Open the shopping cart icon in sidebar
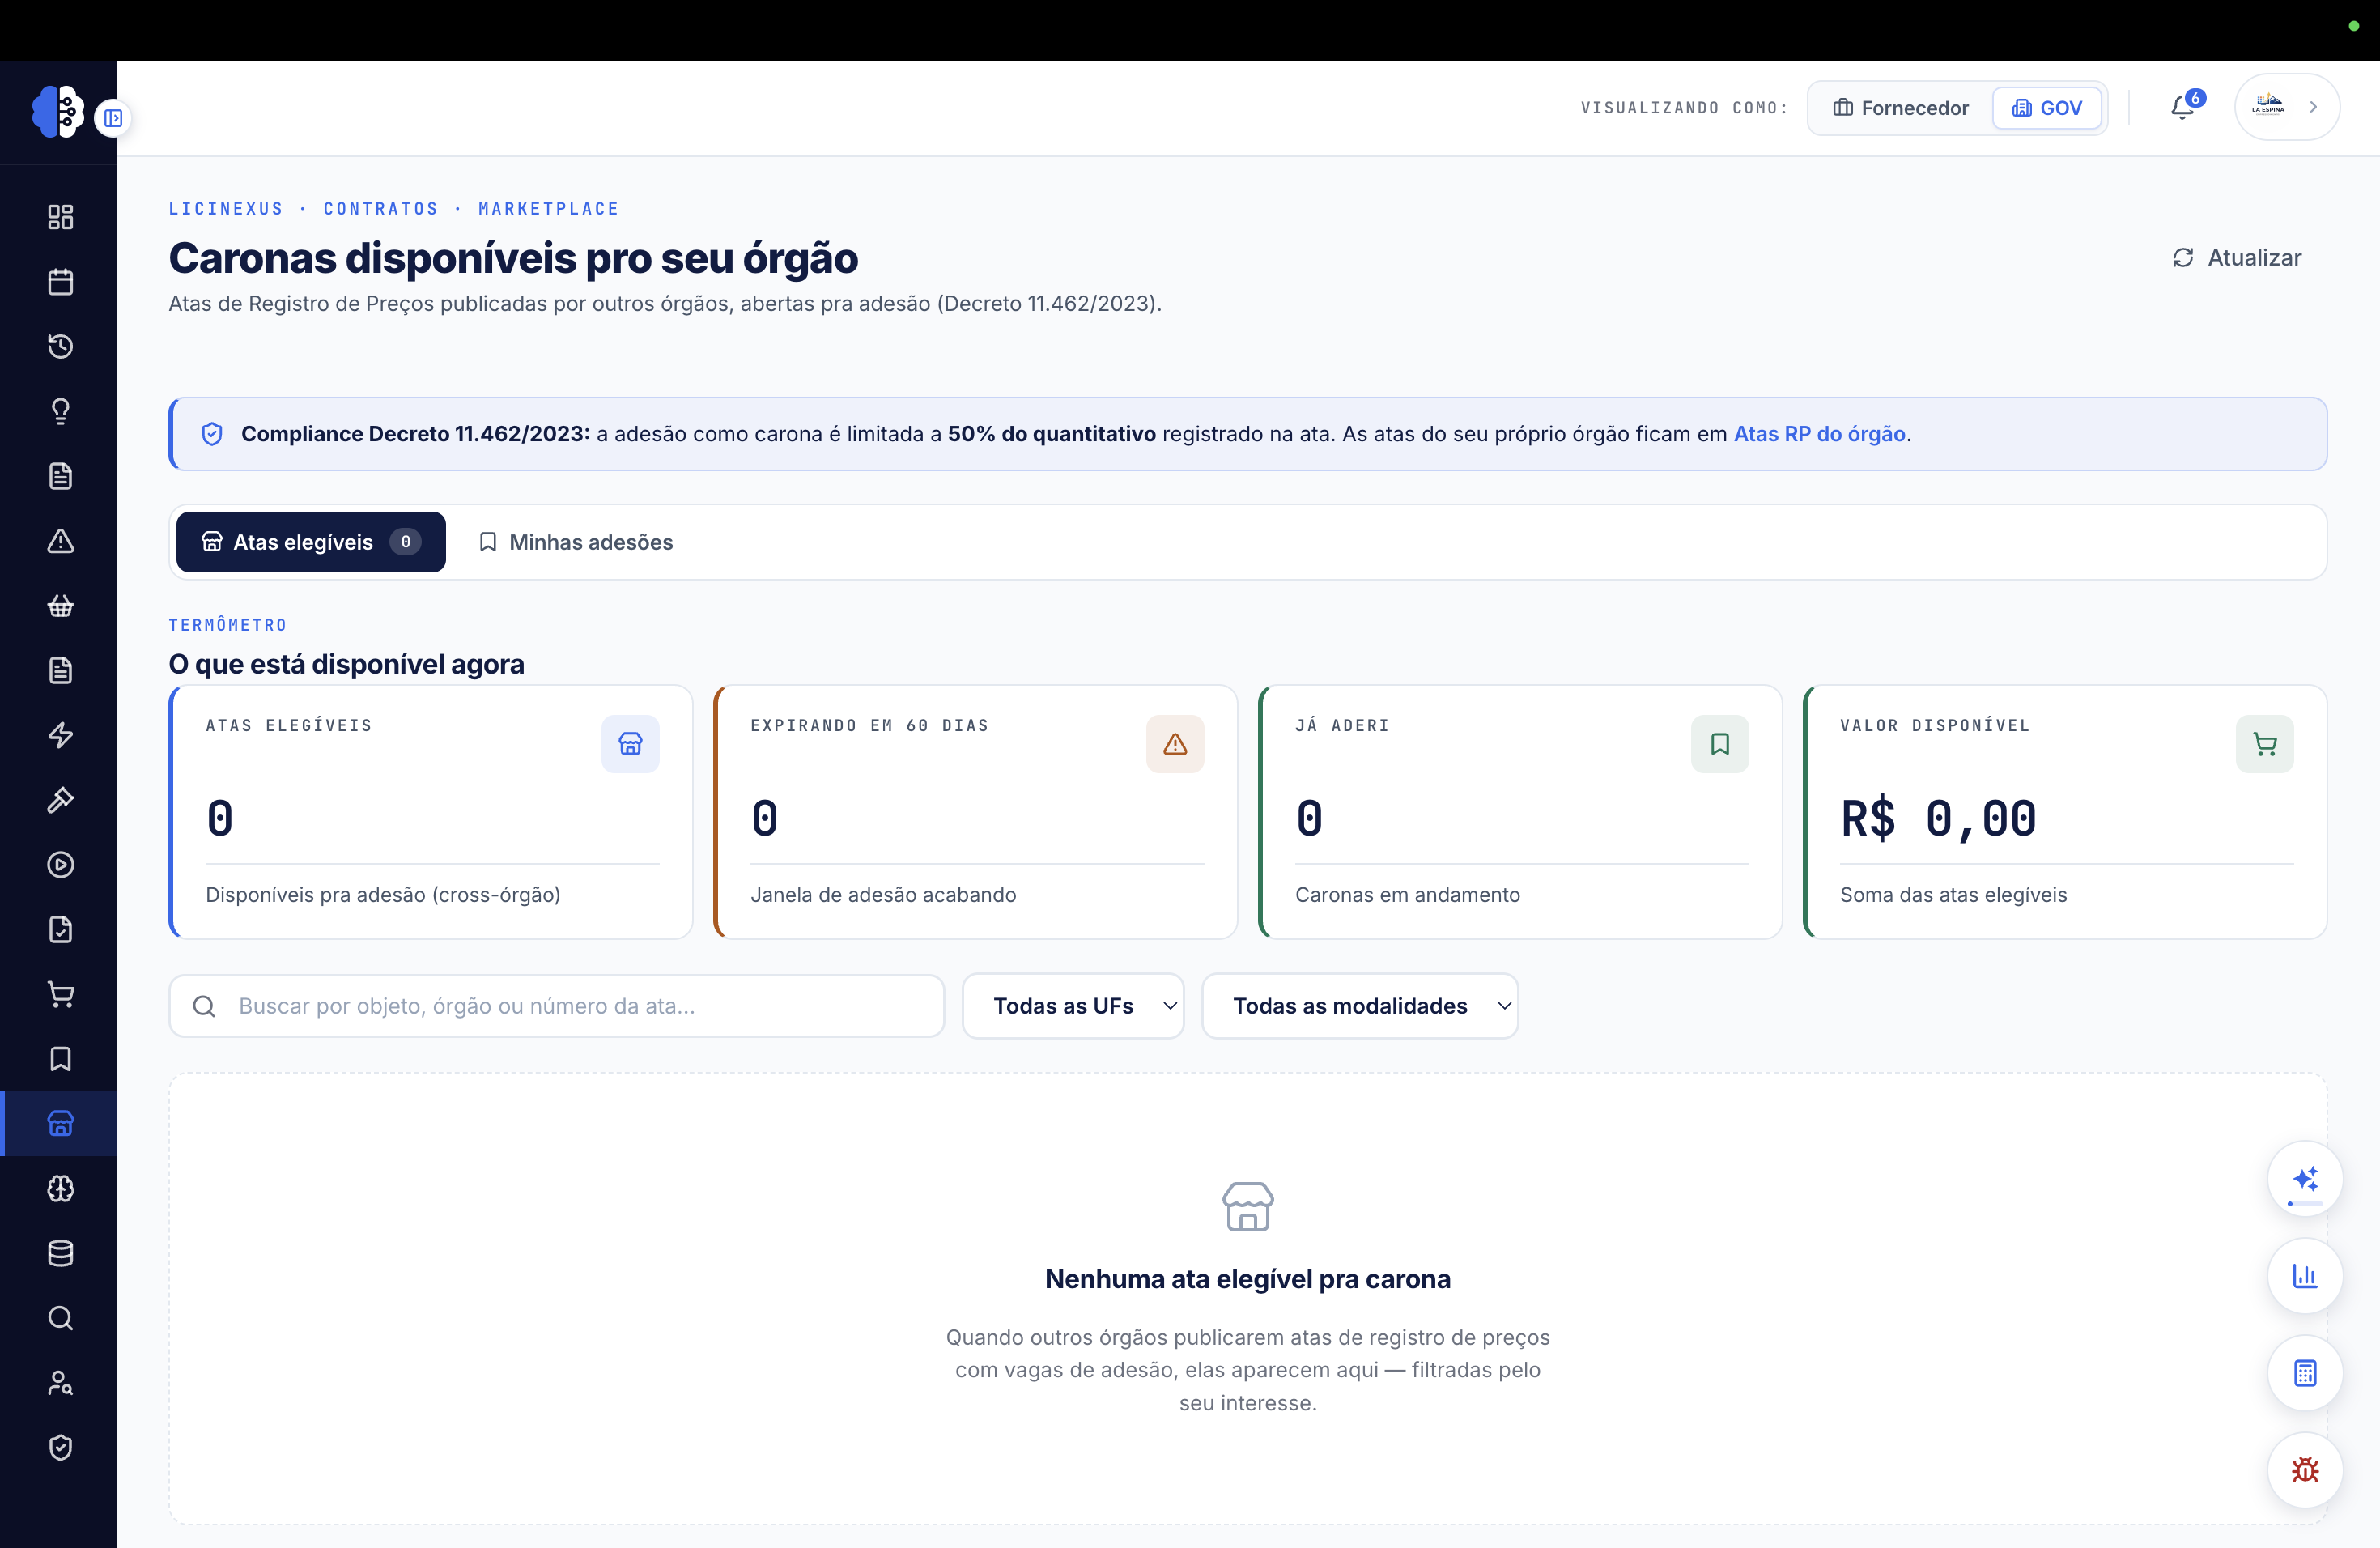 (x=60, y=994)
